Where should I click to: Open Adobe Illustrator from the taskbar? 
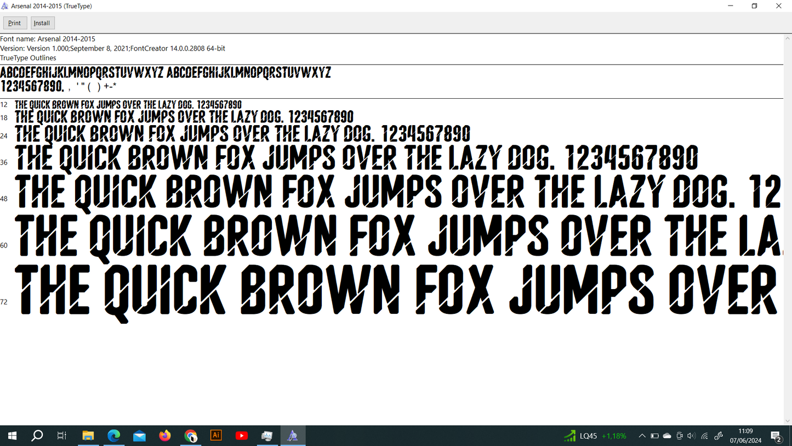click(216, 435)
